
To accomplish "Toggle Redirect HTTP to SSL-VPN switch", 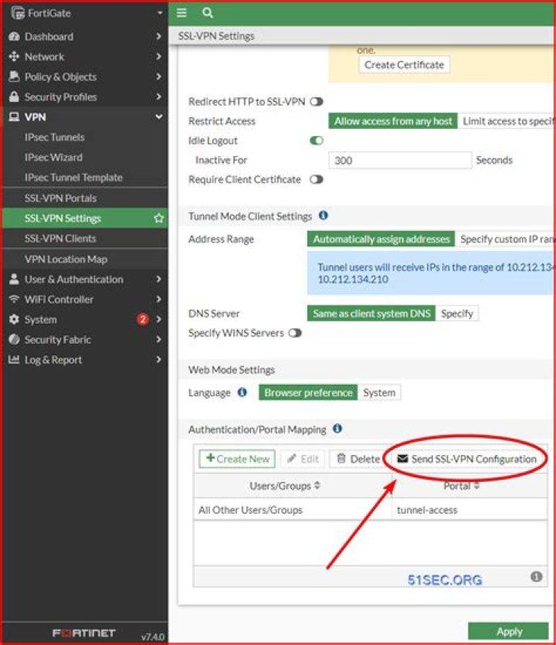I will pos(317,102).
